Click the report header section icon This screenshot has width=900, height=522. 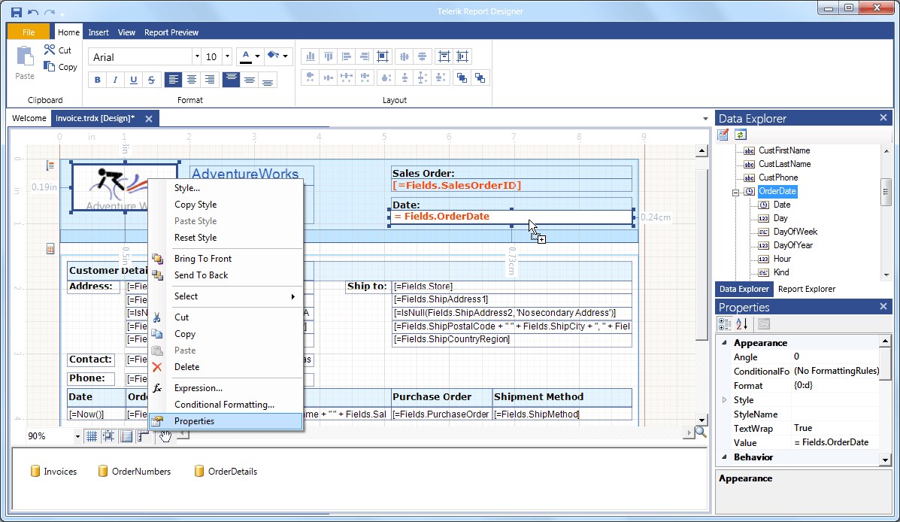point(50,165)
